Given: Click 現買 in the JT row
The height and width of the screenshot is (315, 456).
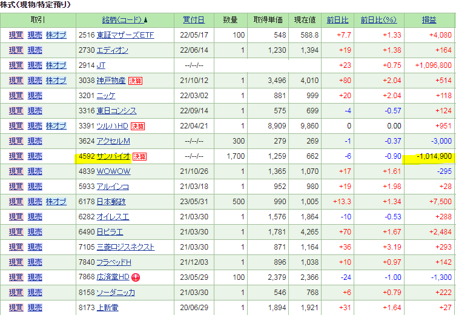Looking at the screenshot, I should tap(16, 65).
